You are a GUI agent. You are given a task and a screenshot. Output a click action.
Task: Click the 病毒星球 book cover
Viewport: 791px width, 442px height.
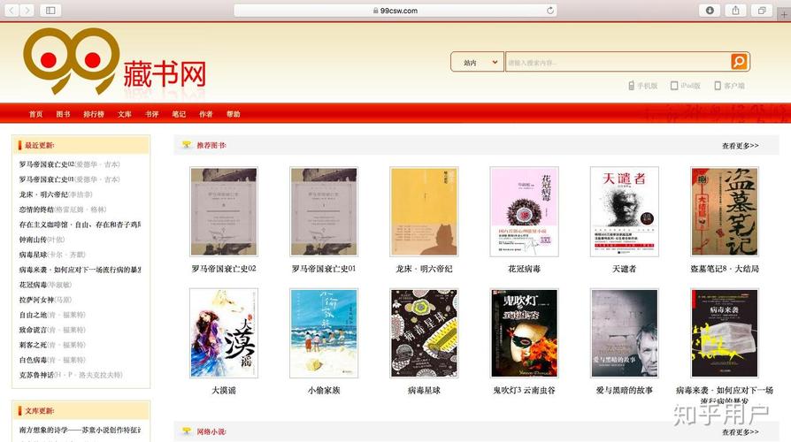point(424,333)
